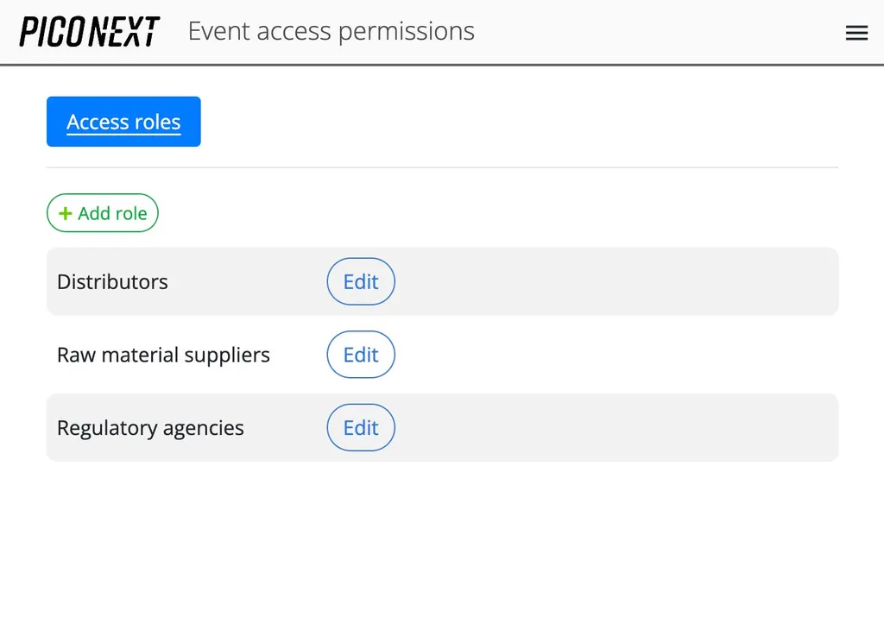Select the Event access permissions header title
Image resolution: width=884 pixels, height=617 pixels.
point(331,31)
